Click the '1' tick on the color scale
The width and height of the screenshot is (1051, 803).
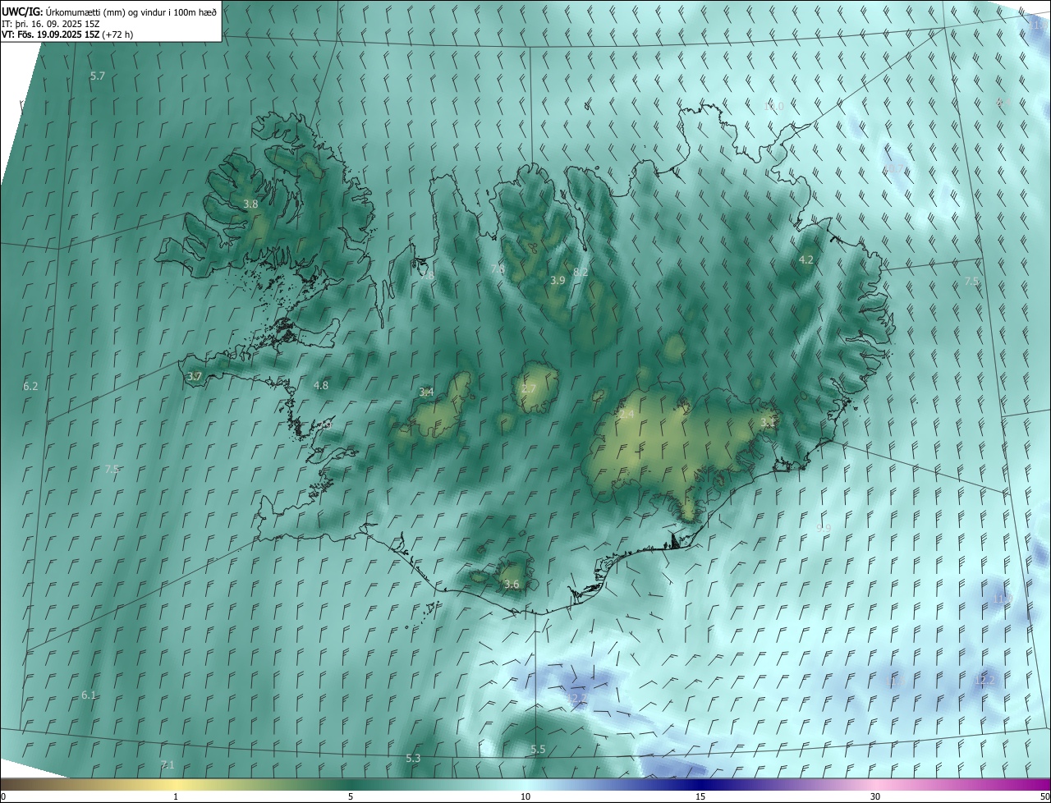click(x=176, y=796)
